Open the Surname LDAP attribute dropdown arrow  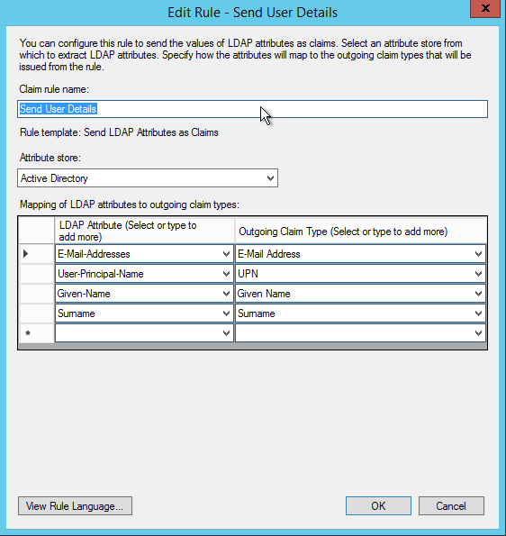(x=226, y=313)
